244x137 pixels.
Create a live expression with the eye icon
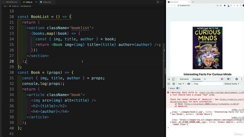tap(189, 84)
